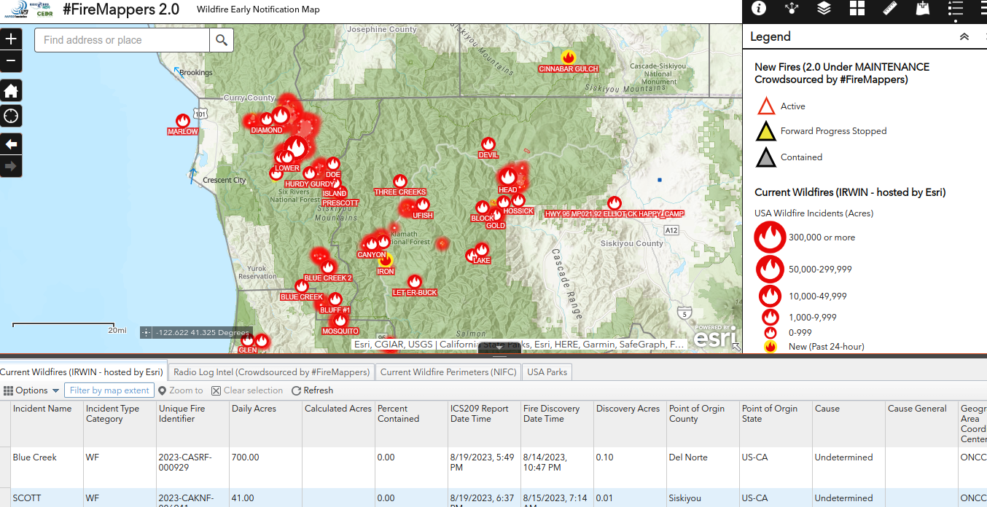Find my location with the crosshair button
987x507 pixels.
click(x=11, y=116)
